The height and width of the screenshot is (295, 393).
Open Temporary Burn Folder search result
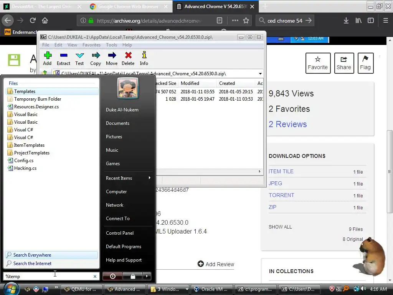pyautogui.click(x=52, y=99)
